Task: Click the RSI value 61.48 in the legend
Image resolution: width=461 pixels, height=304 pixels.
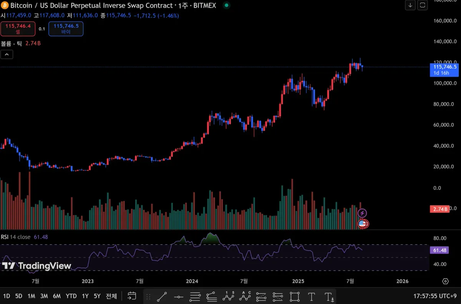Action: click(x=41, y=237)
